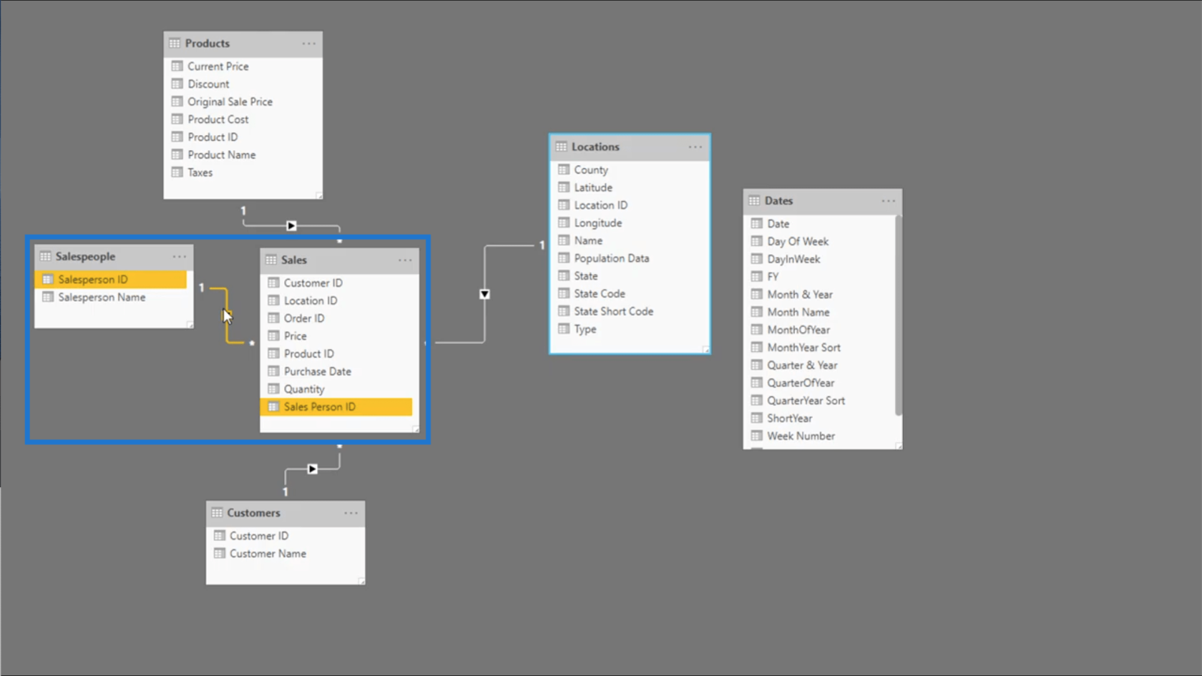Click the Dates table header icon
This screenshot has width=1202, height=676.
(x=754, y=201)
